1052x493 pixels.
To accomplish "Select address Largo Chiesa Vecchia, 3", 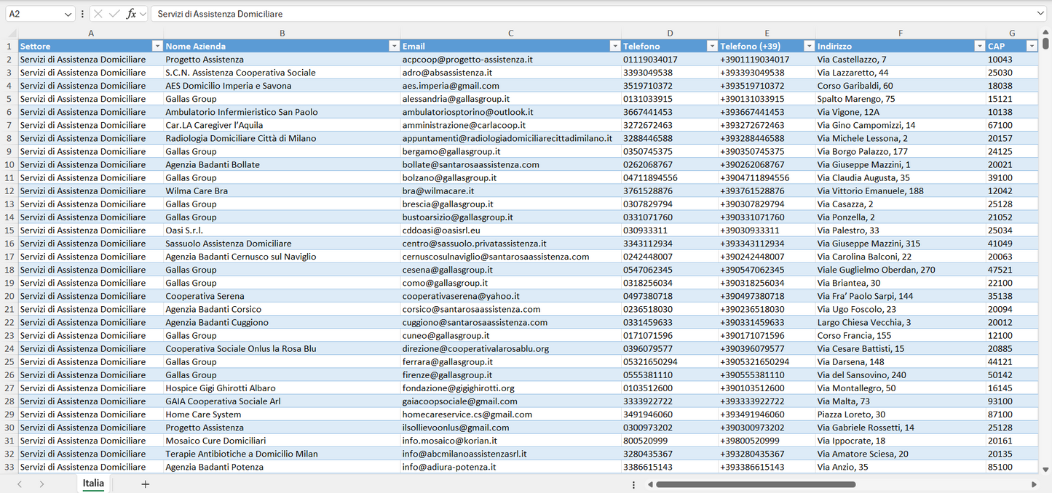I will tap(901, 322).
